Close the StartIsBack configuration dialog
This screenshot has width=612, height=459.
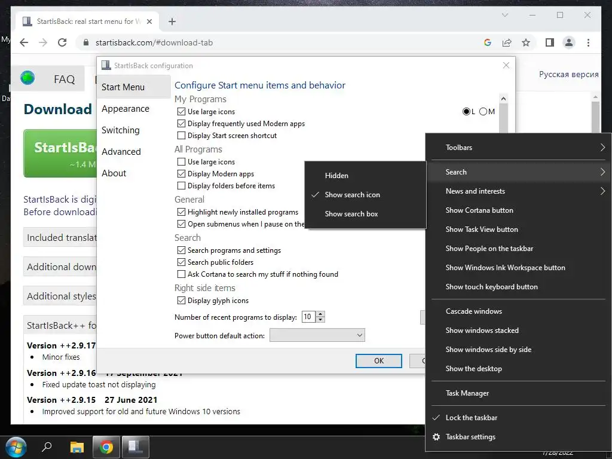click(x=506, y=65)
